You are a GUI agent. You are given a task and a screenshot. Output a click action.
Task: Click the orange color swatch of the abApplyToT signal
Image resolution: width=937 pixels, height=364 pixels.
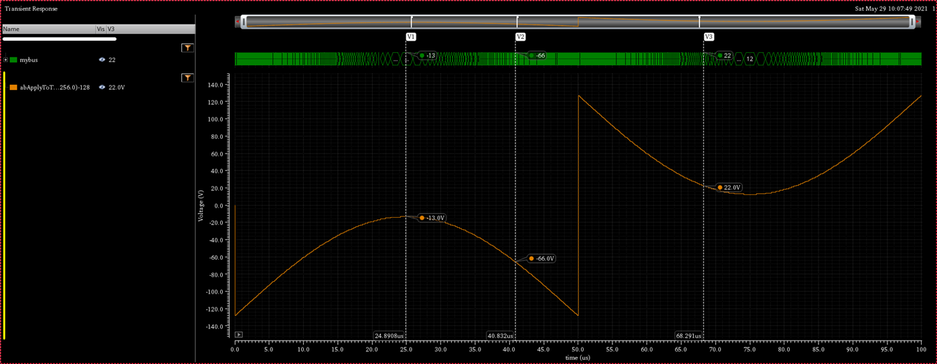click(x=13, y=87)
